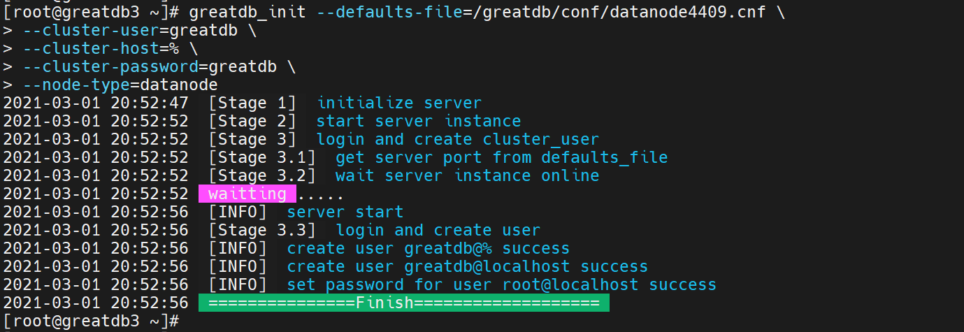Click 'get server port from defaults_file' message

(502, 158)
